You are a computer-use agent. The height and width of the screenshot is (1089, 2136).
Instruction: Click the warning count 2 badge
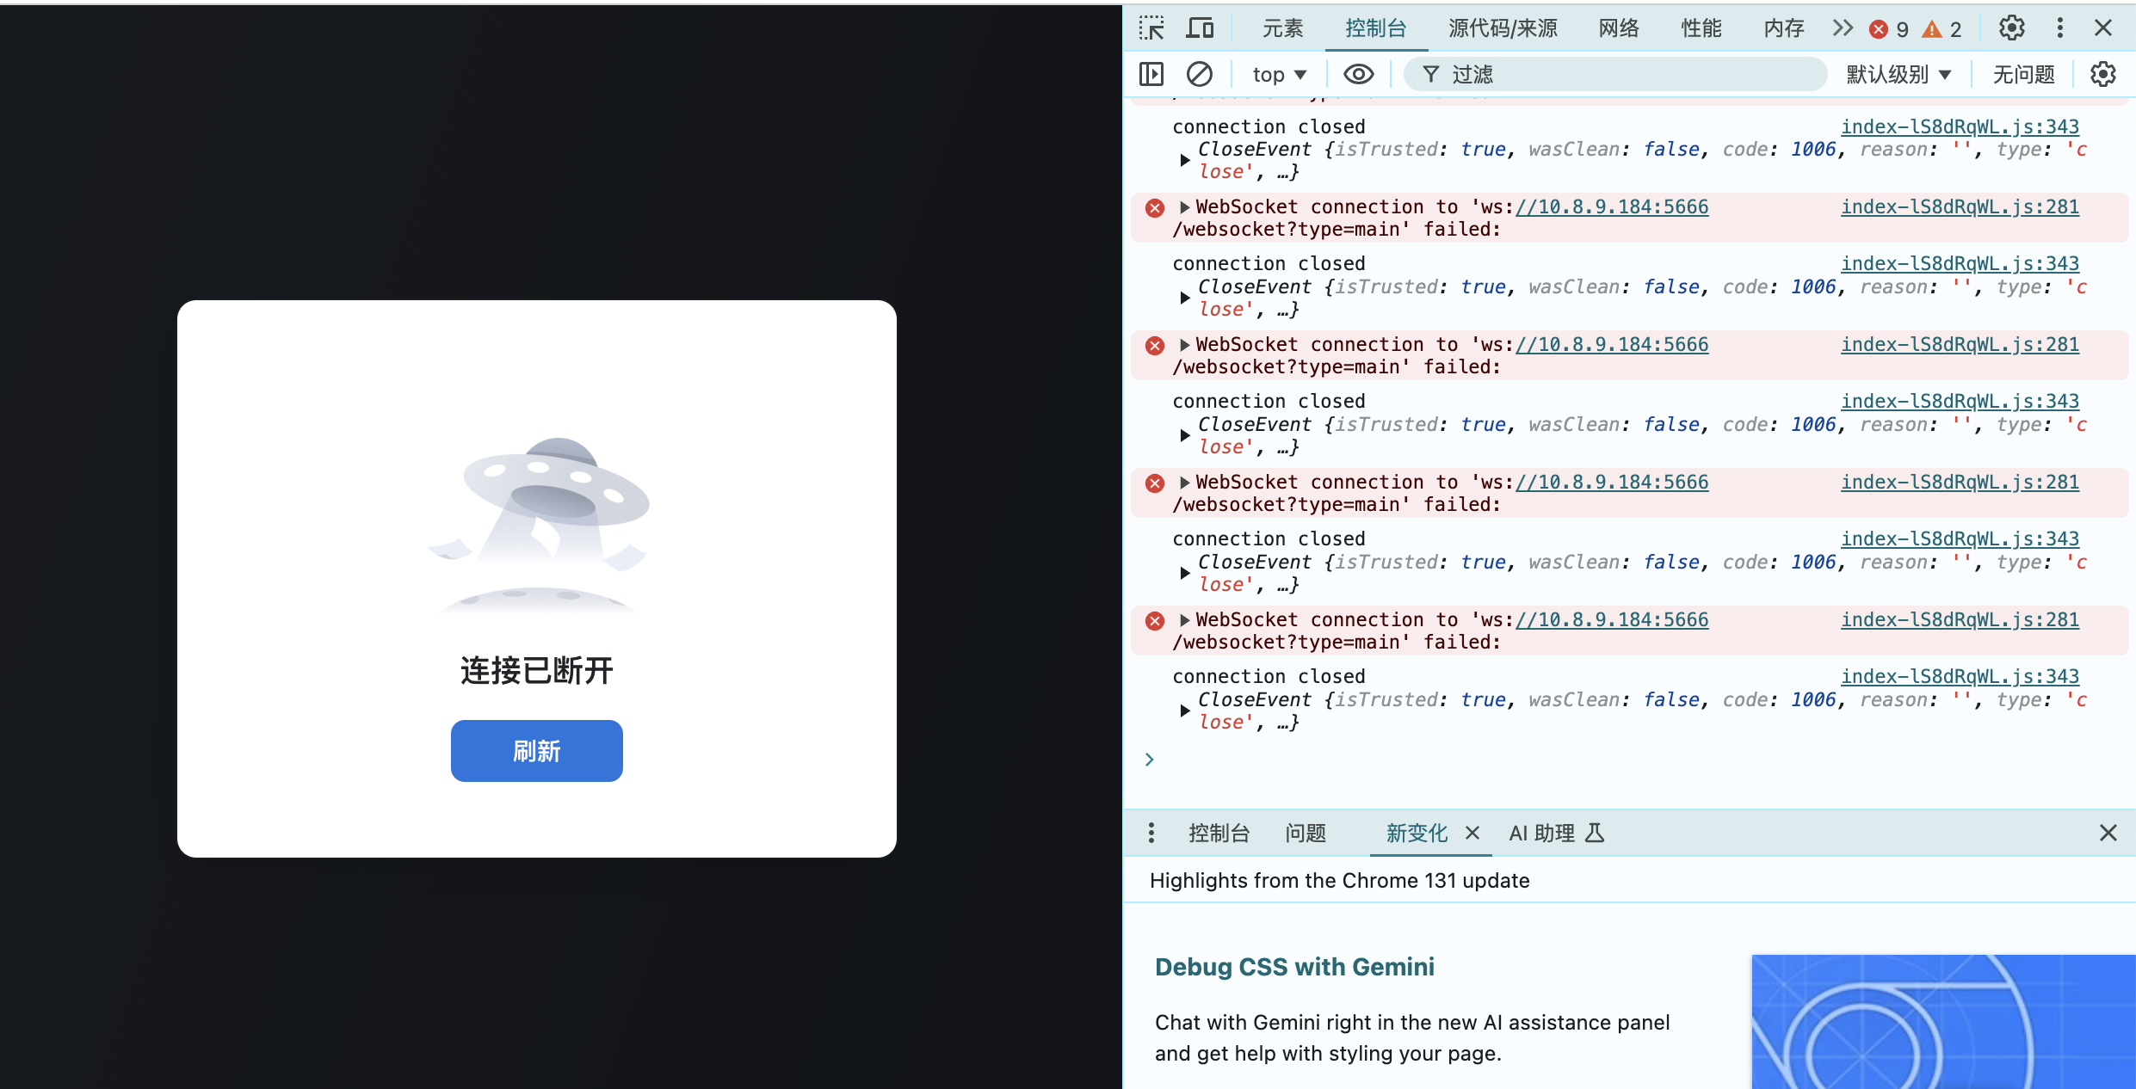click(x=1942, y=29)
